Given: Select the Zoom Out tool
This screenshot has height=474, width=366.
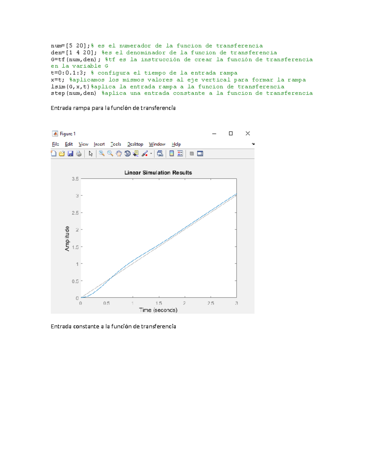Looking at the screenshot, I should pos(110,153).
